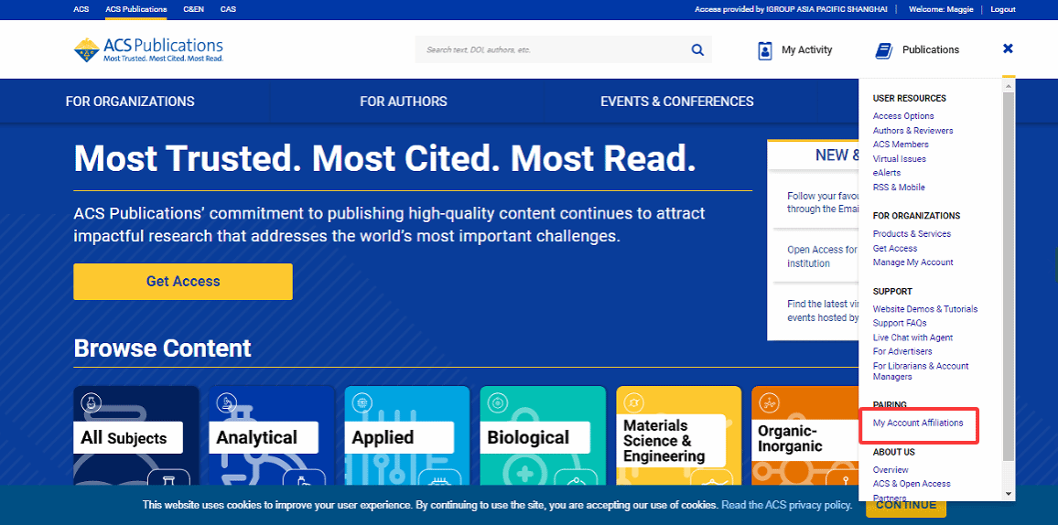Click the molecule icon on the Organic-Inorganic tile
Image resolution: width=1058 pixels, height=525 pixels.
click(x=769, y=403)
